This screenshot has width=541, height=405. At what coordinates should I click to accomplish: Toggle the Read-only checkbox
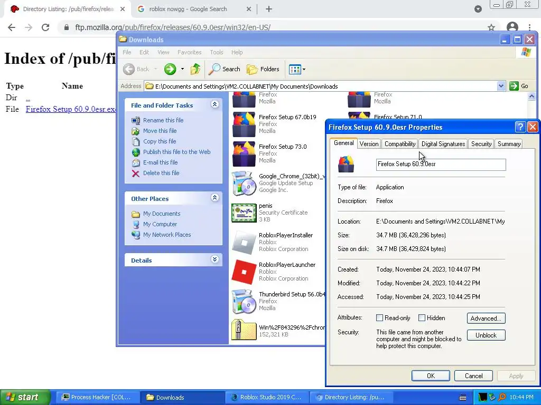click(379, 318)
